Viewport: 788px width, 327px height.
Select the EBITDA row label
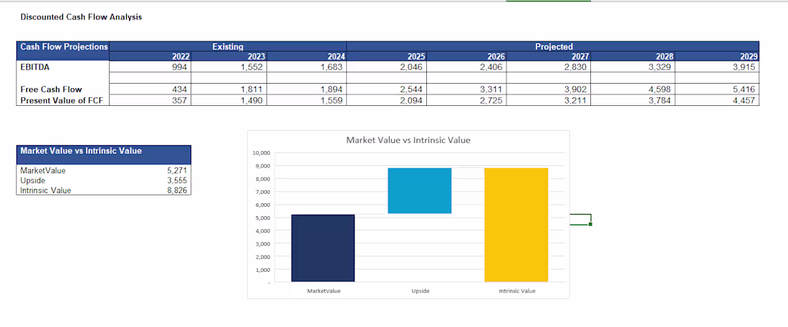[x=34, y=67]
